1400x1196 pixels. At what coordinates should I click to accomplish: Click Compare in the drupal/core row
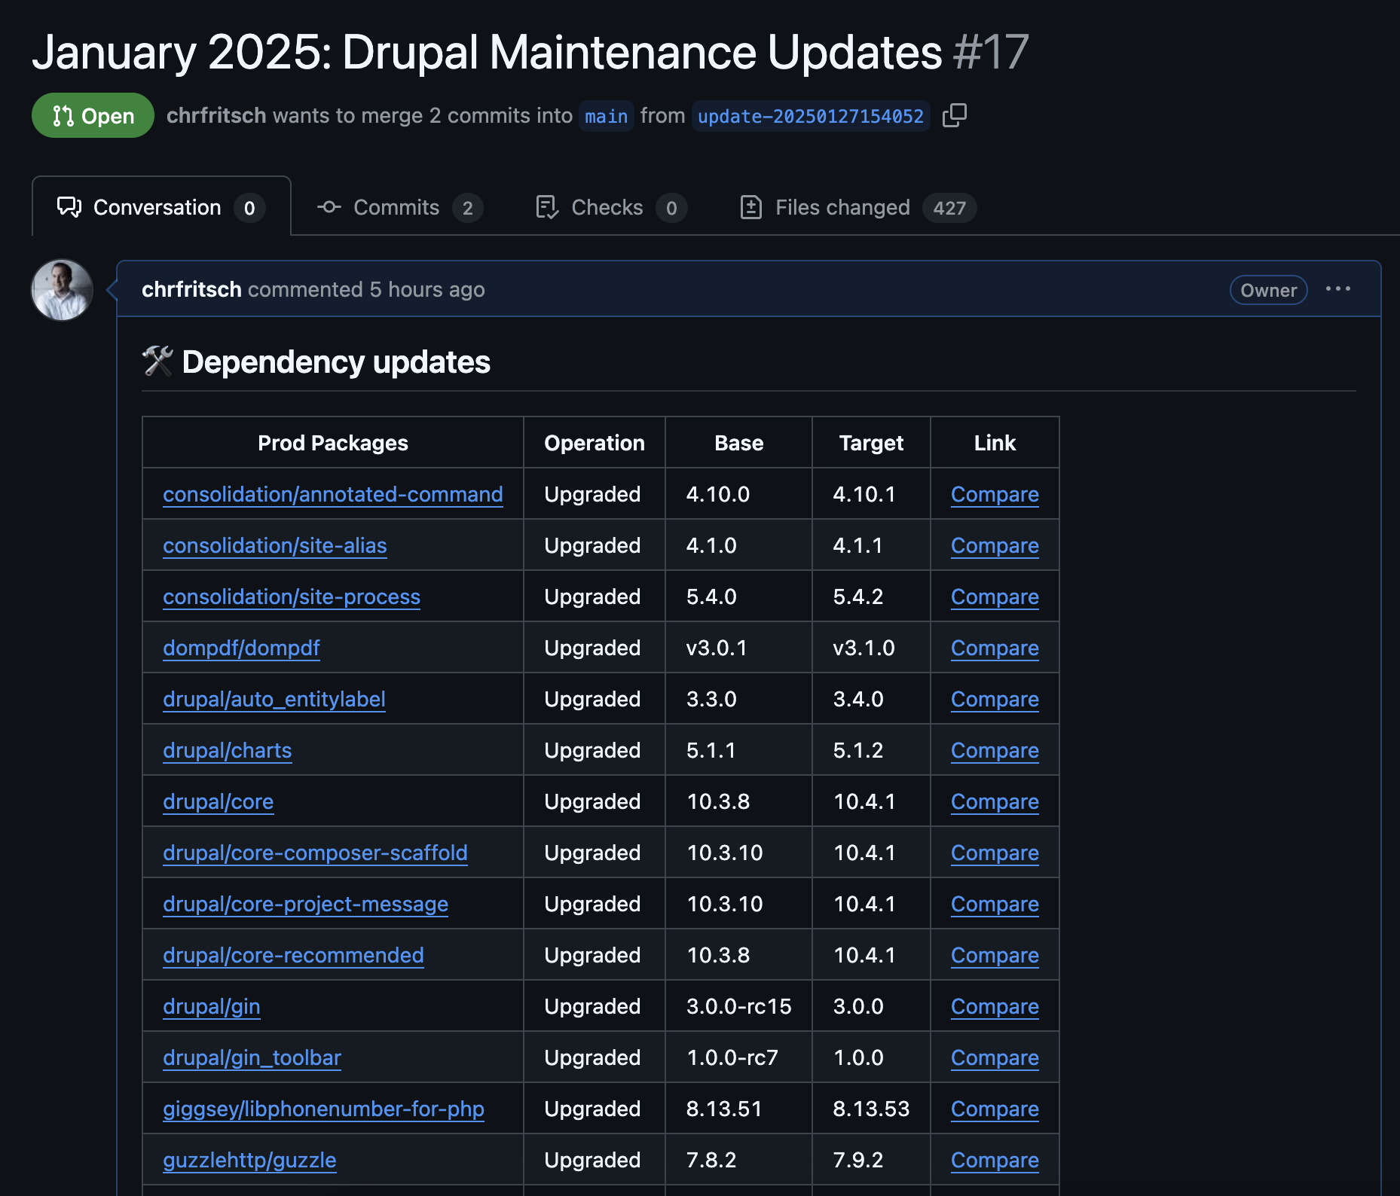995,801
